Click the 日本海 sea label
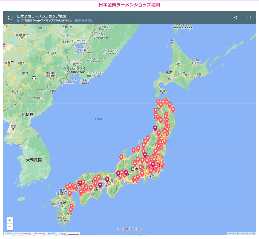This screenshot has width=259, height=239. pyautogui.click(x=99, y=119)
